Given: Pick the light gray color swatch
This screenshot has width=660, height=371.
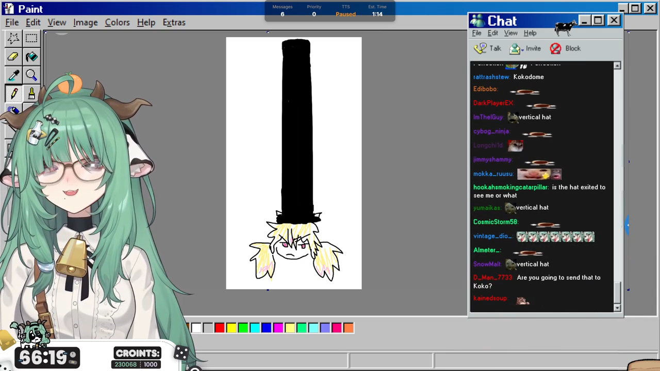Looking at the screenshot, I should (208, 328).
